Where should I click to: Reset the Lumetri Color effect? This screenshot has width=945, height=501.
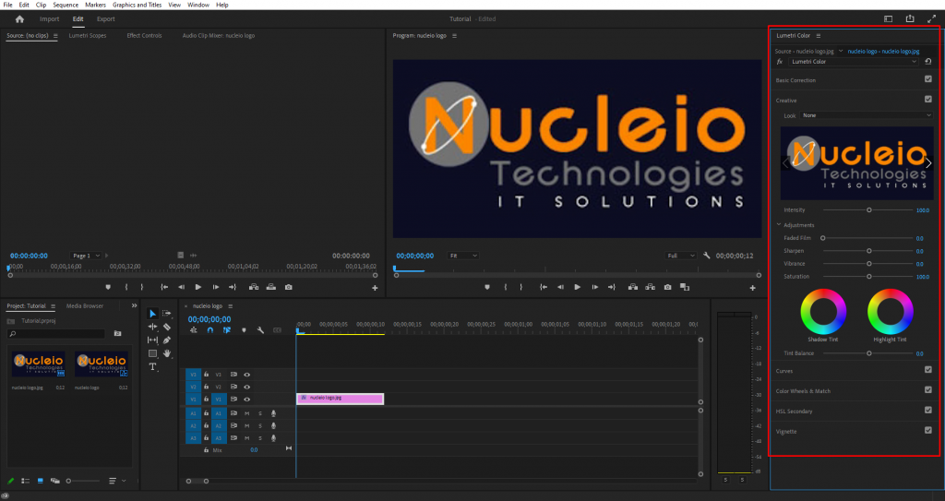(x=928, y=62)
